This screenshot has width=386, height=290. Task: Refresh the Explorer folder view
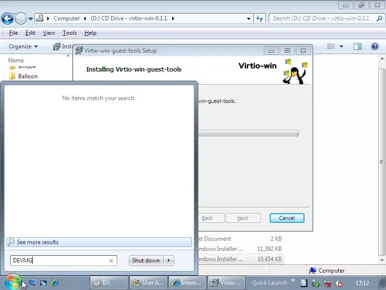coord(260,18)
